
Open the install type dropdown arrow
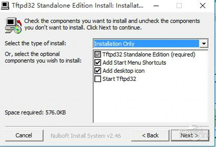point(204,44)
